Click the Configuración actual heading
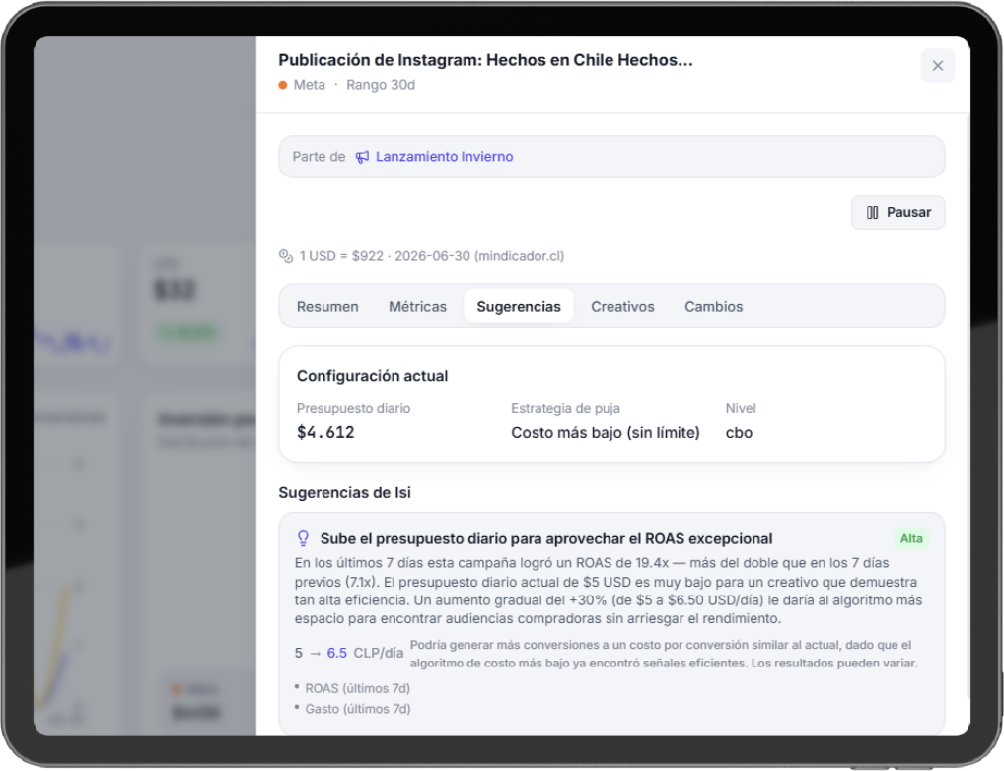Viewport: 1004px width, 771px height. pyautogui.click(x=372, y=376)
